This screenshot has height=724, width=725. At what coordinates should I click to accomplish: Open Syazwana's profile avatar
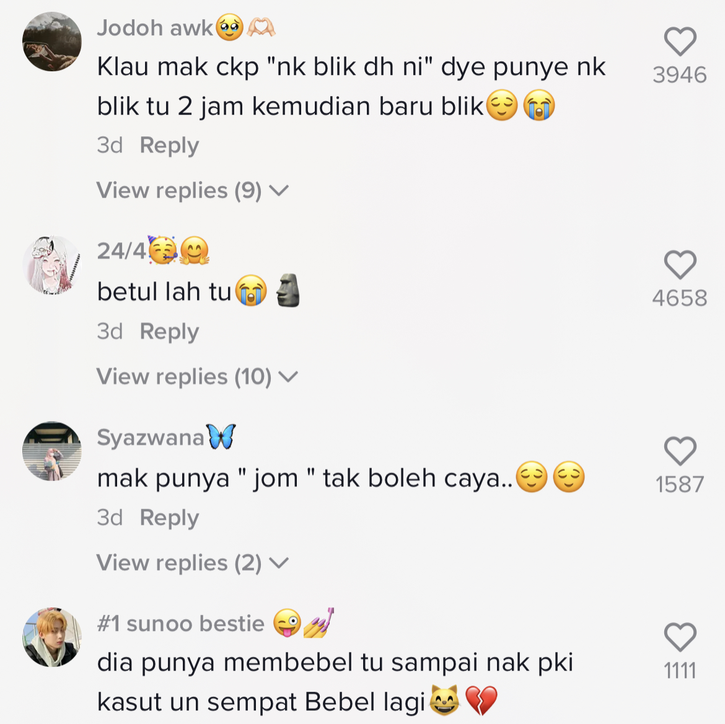click(52, 451)
